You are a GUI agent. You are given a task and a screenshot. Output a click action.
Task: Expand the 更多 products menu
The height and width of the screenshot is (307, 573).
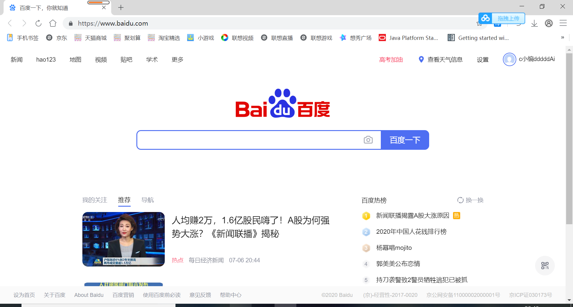click(x=178, y=60)
